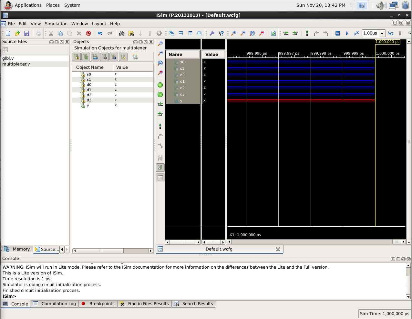Image resolution: width=412 pixels, height=319 pixels.
Task: Toggle Snap to Transition in side toolbar
Action: coord(160,168)
